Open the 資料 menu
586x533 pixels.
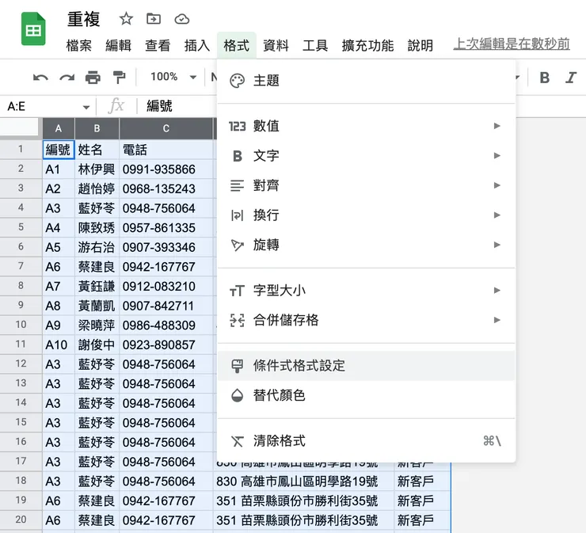point(276,45)
